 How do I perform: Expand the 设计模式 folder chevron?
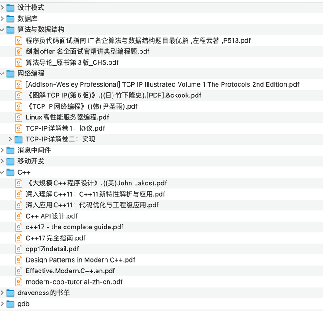(x=2, y=8)
